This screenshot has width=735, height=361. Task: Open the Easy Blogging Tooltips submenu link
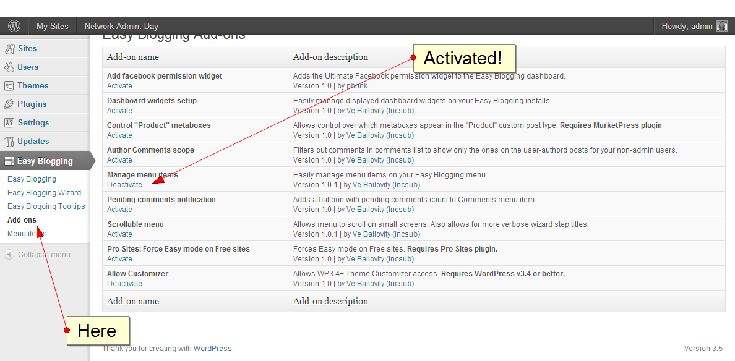click(x=46, y=206)
